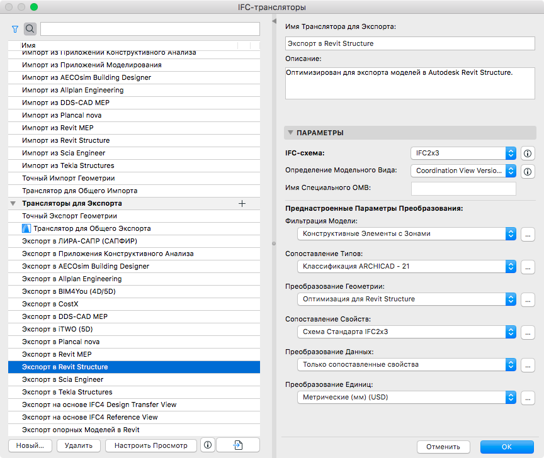Select Экспорт в Приложения Конструктивного Анализа

134,254
